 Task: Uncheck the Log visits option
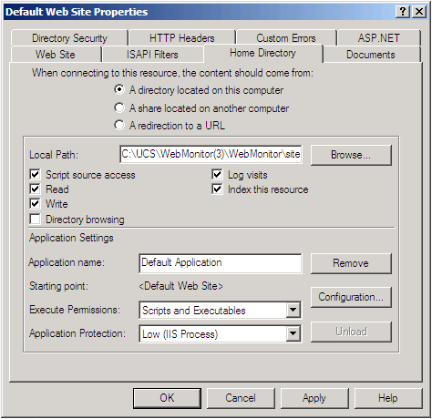pyautogui.click(x=217, y=175)
